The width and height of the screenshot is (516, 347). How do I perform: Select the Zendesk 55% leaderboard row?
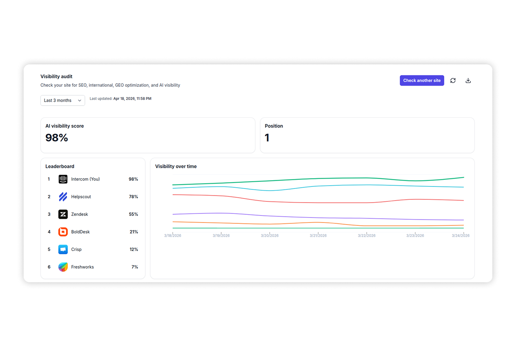click(93, 214)
